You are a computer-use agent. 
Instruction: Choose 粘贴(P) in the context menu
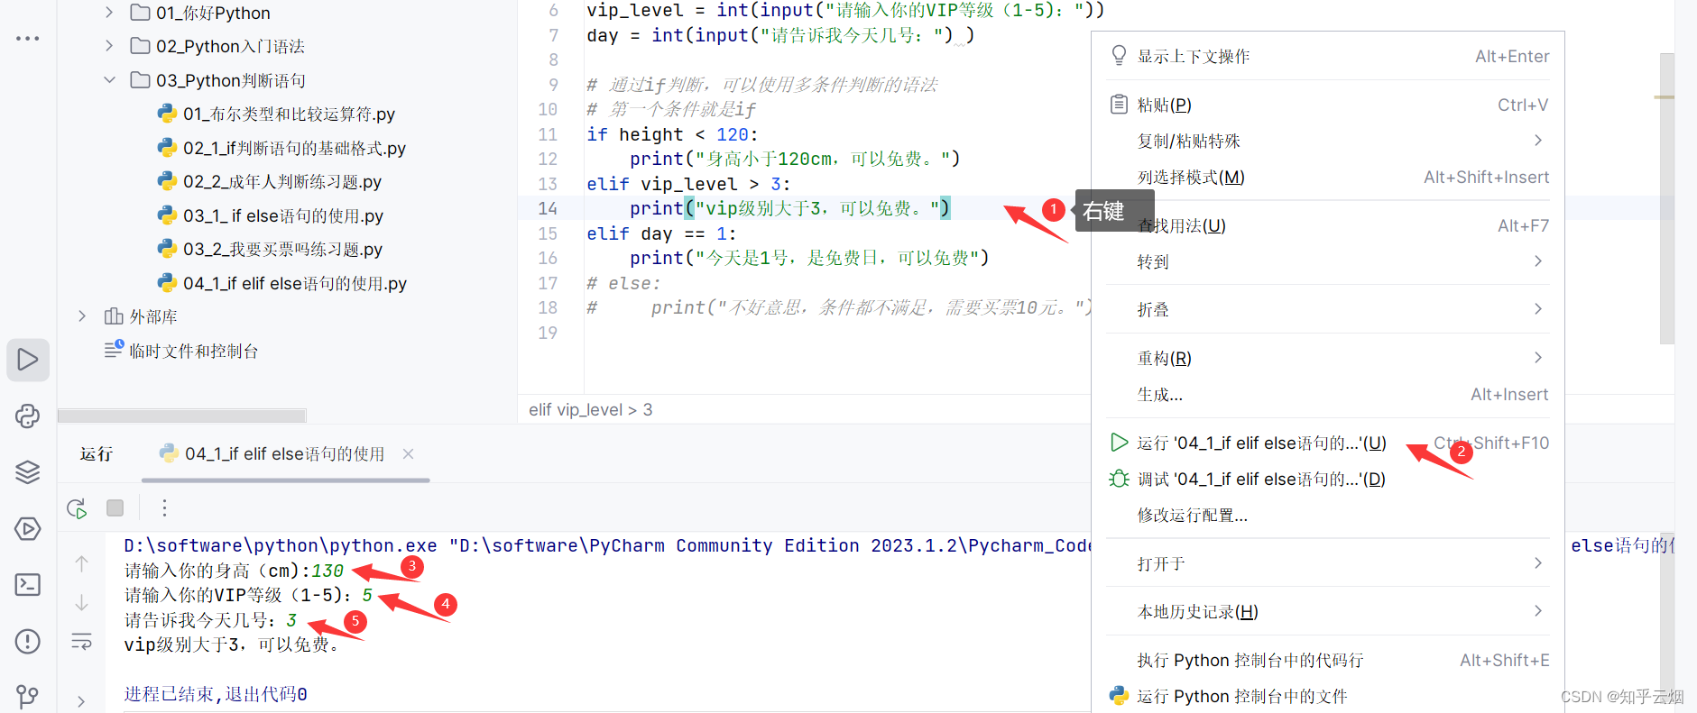(x=1328, y=105)
